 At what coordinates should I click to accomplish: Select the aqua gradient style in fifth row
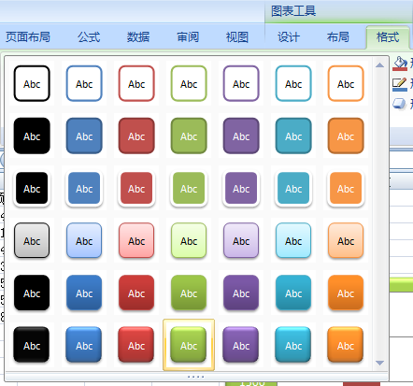point(293,293)
